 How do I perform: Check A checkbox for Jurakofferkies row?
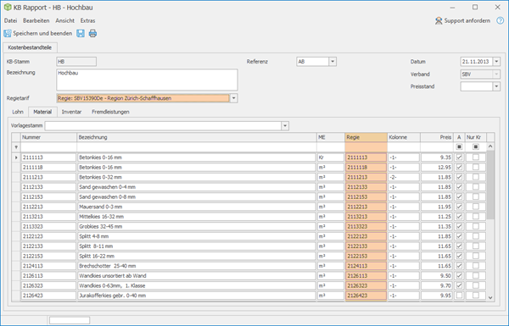tap(459, 296)
